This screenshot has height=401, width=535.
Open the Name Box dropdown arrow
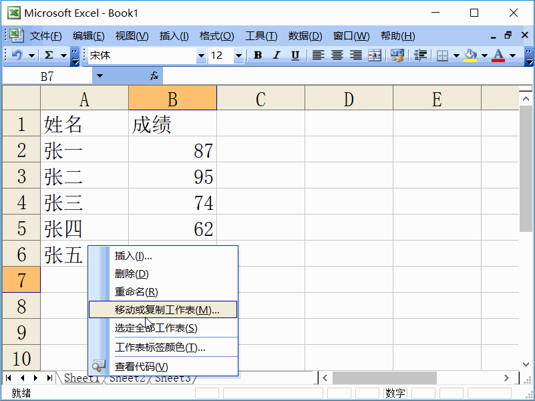100,76
